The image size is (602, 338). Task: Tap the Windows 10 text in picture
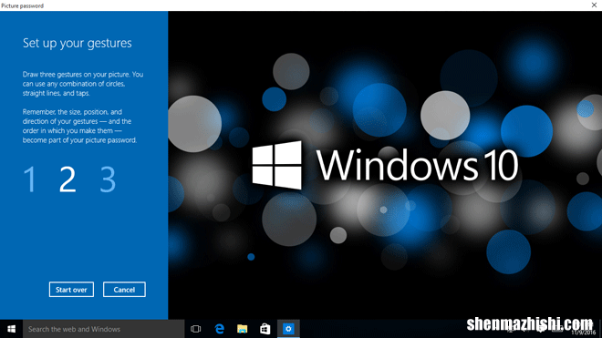point(418,165)
